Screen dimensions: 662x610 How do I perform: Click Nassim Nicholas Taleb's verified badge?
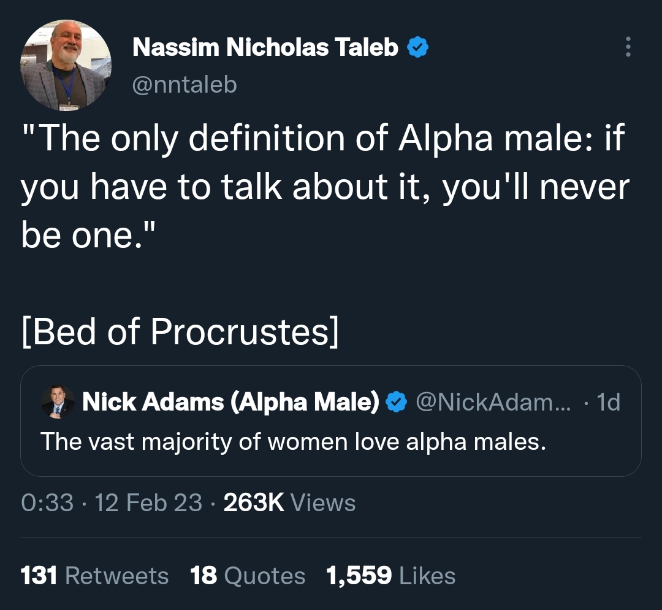tap(417, 47)
